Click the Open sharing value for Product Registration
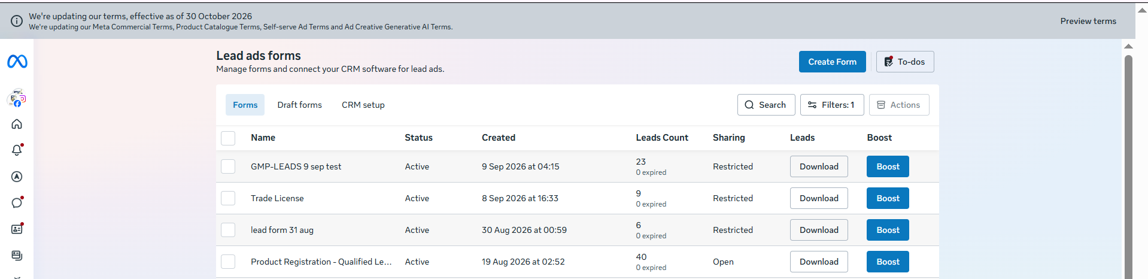 point(723,262)
